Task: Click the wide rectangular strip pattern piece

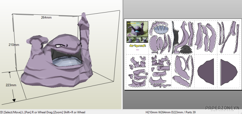Action: pyautogui.click(x=163, y=68)
